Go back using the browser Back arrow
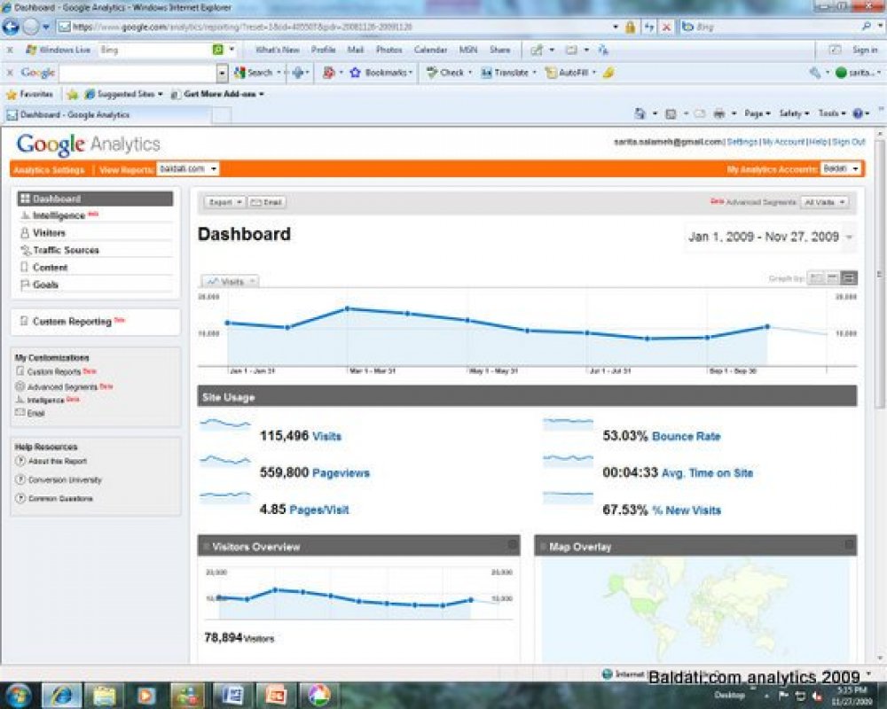 (12, 27)
